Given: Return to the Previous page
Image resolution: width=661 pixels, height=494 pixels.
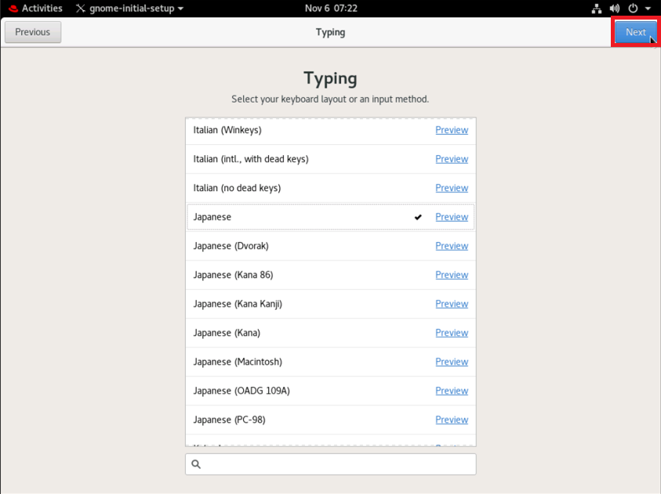Looking at the screenshot, I should coord(33,32).
